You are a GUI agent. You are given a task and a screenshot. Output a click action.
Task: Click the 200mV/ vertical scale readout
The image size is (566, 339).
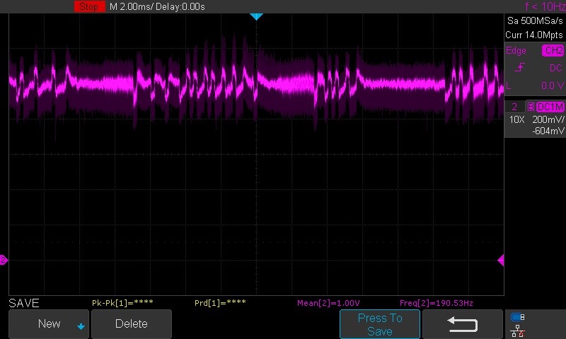tap(548, 119)
